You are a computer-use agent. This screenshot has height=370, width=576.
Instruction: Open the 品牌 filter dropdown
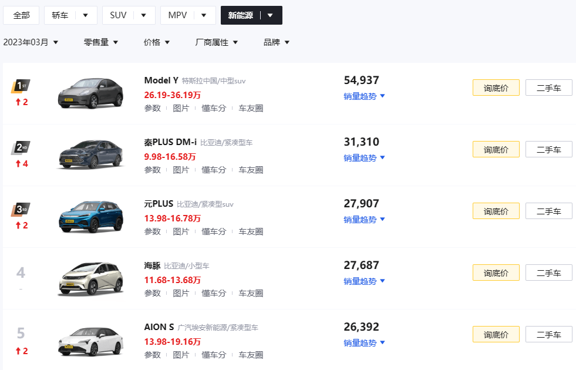(x=277, y=42)
